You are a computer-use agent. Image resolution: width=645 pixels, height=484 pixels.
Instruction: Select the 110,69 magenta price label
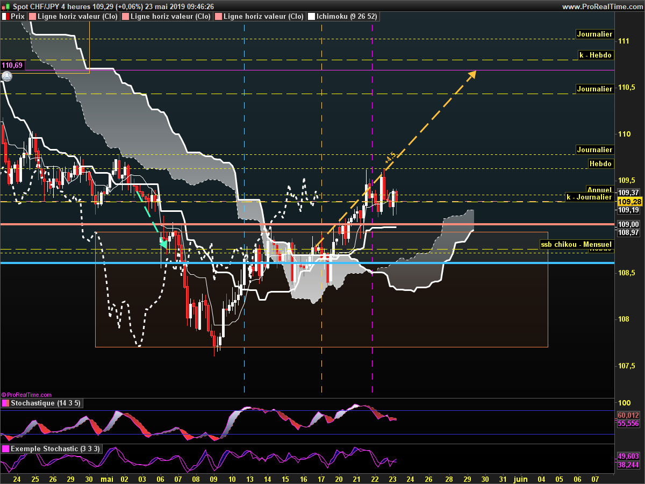pyautogui.click(x=12, y=65)
